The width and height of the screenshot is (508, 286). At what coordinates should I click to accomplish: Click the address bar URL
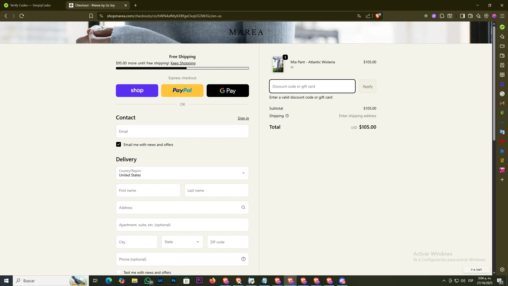click(x=164, y=16)
